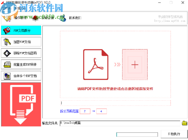The width and height of the screenshot is (188, 140).
Task: Click the progress bar at the bottom
Action: (x=137, y=134)
